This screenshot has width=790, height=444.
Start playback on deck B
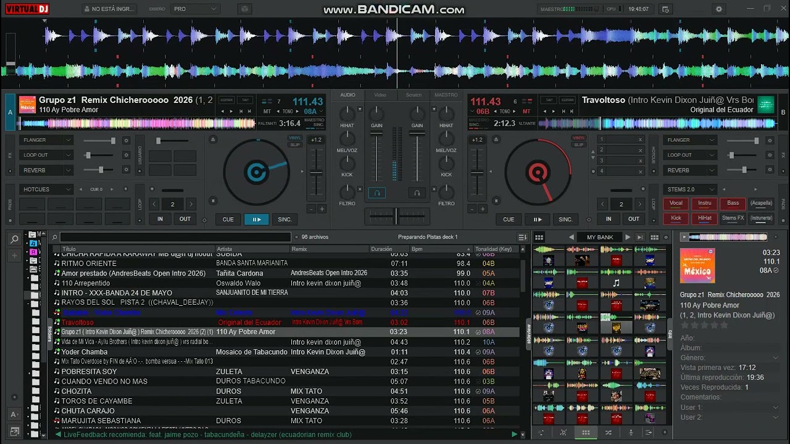(537, 219)
